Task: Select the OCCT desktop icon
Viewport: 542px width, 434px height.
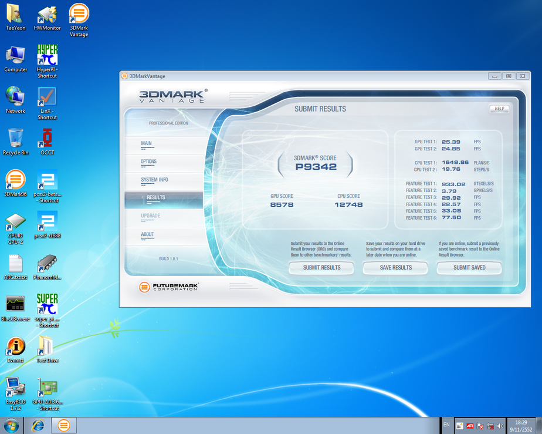Action: 47,139
